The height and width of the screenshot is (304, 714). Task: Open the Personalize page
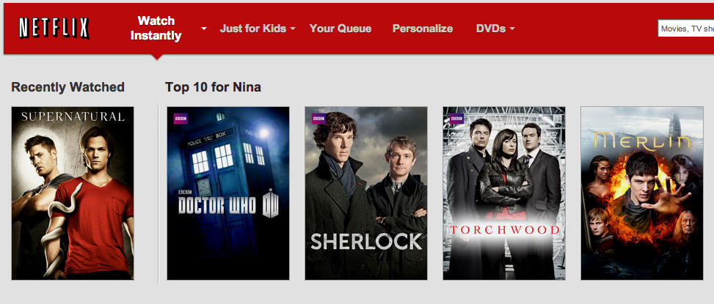pos(423,29)
